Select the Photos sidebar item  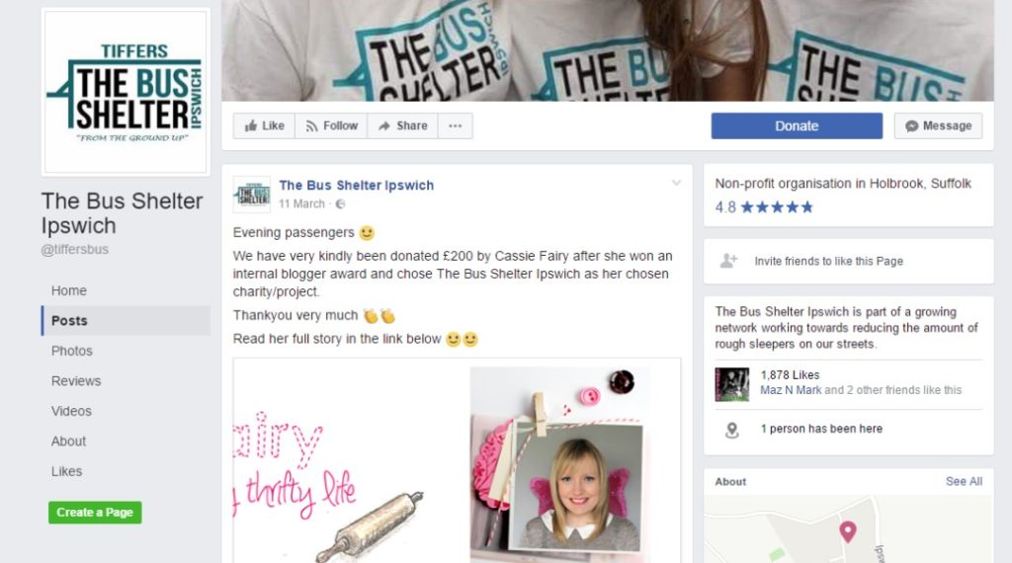(x=71, y=351)
